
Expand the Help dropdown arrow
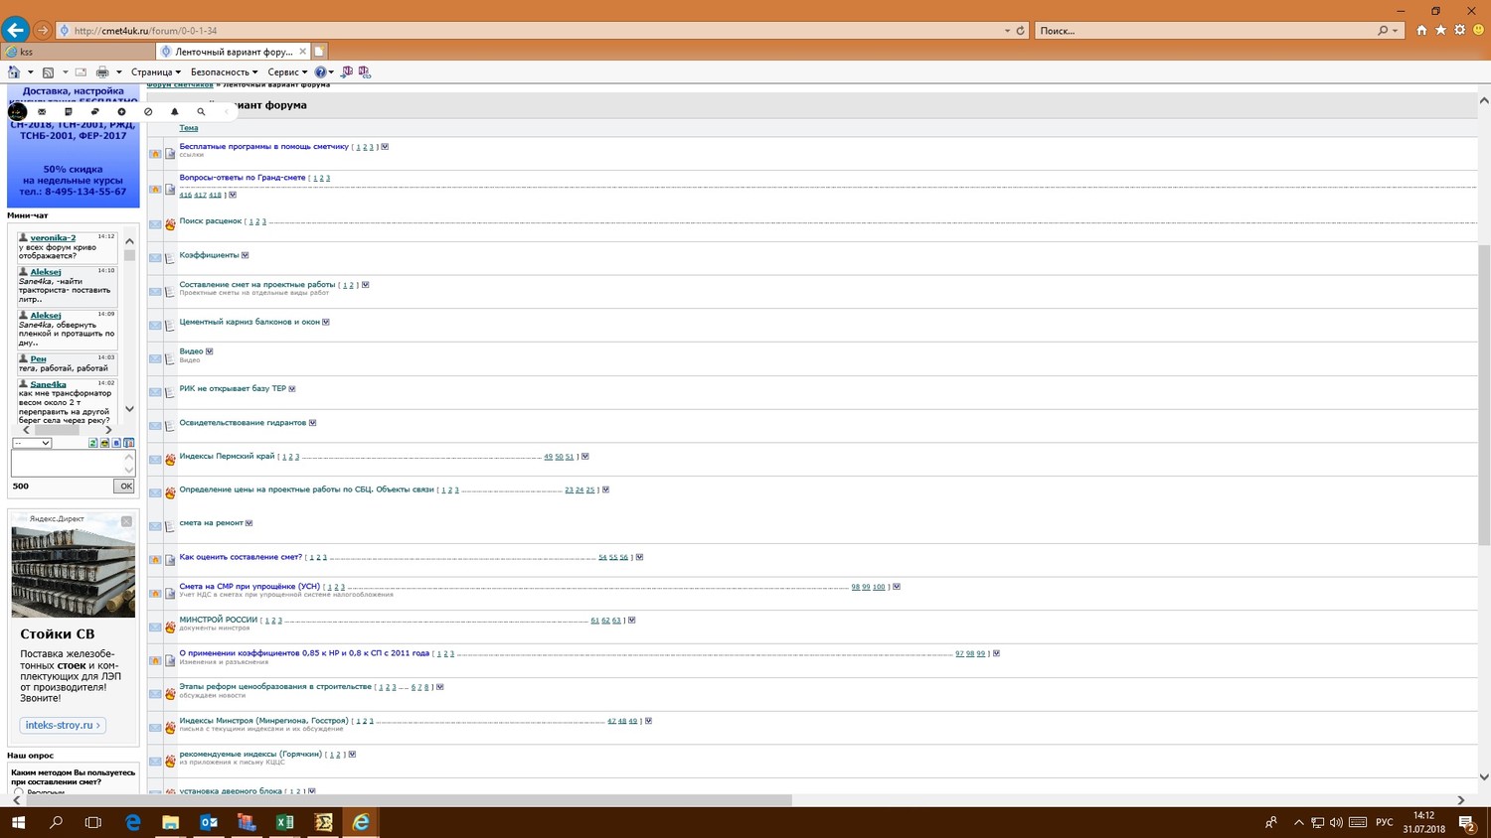[x=331, y=72]
